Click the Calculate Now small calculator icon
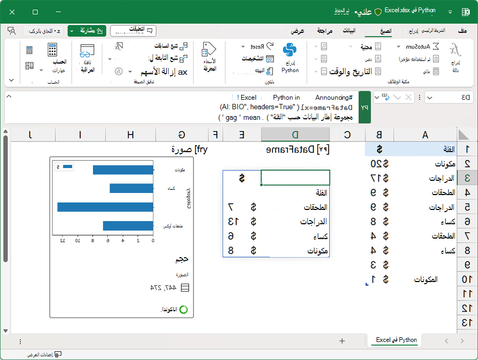Screen dimensions: 478x360 [x=29, y=50]
